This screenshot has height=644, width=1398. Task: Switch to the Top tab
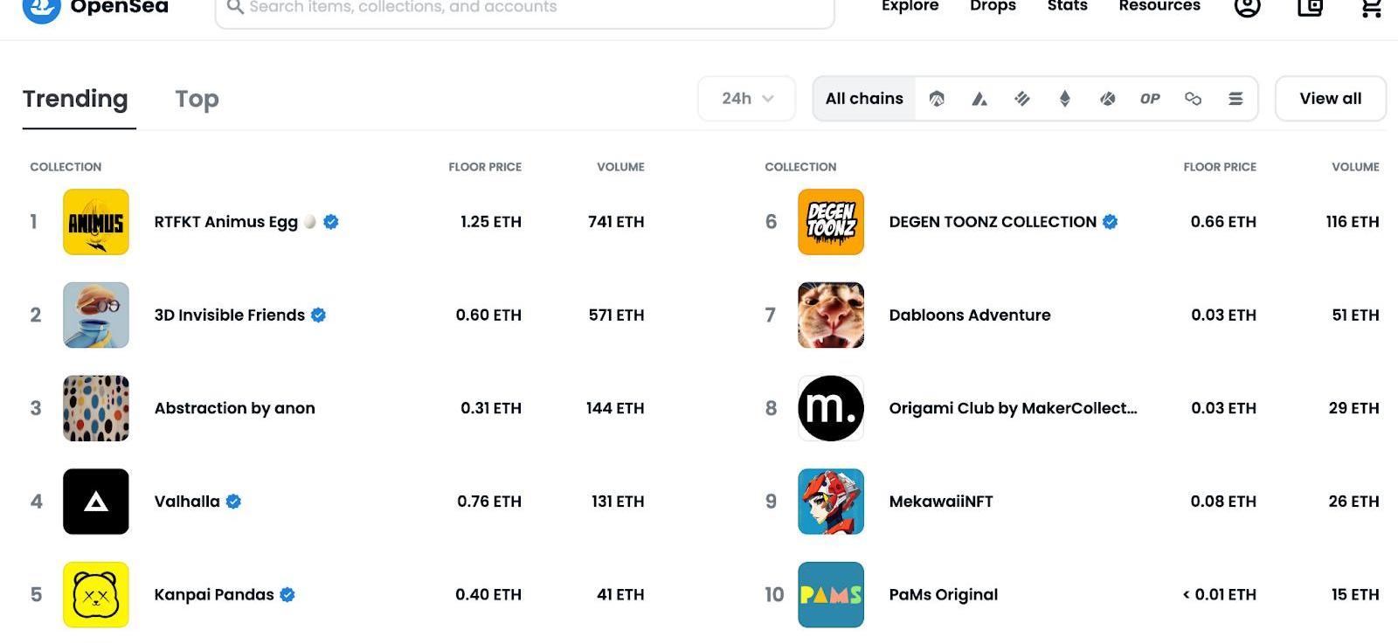click(197, 99)
